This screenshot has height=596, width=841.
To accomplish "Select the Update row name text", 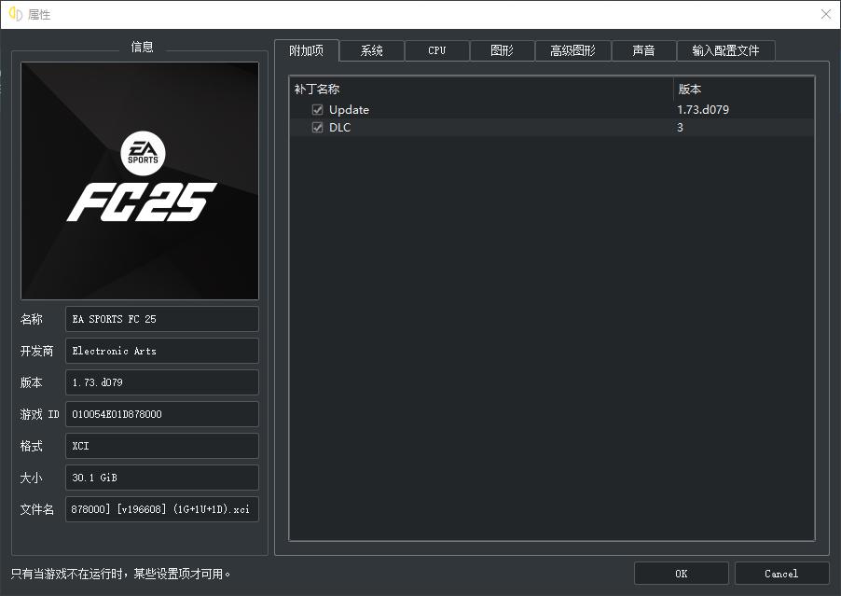I will (349, 109).
